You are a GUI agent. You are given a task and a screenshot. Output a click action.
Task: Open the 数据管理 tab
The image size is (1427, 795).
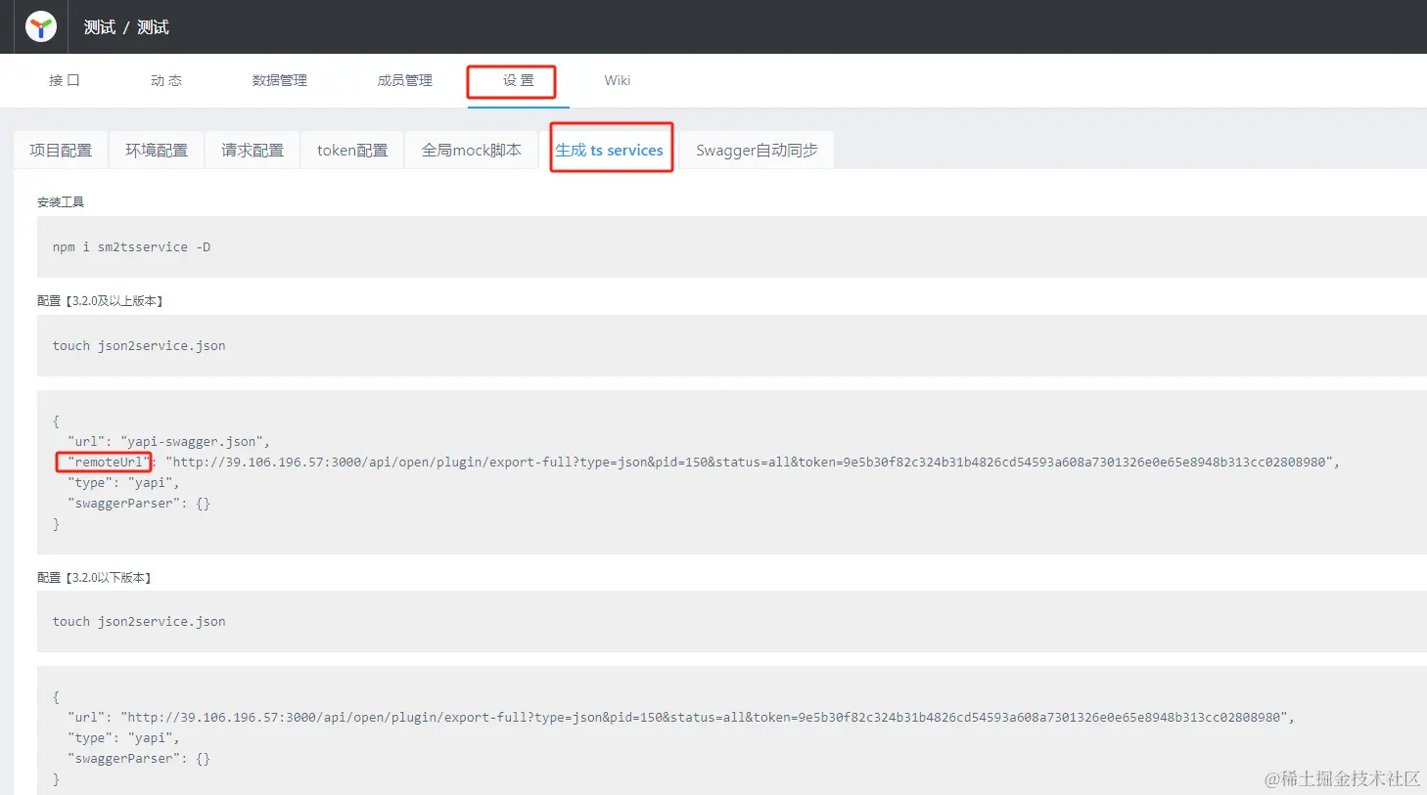(280, 80)
